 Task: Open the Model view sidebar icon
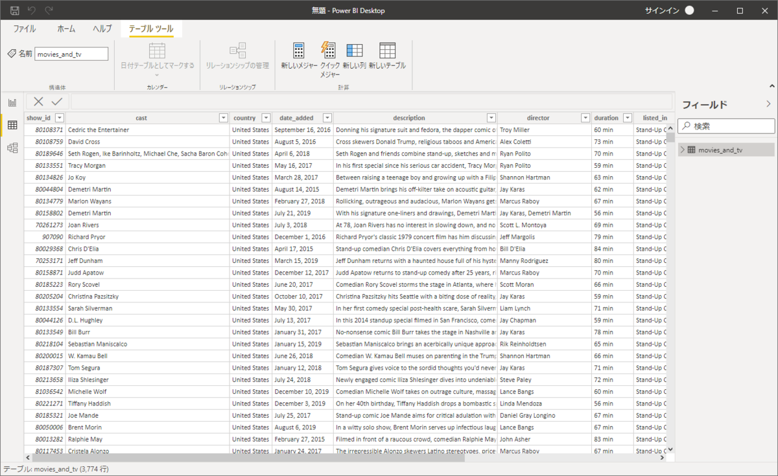(12, 148)
